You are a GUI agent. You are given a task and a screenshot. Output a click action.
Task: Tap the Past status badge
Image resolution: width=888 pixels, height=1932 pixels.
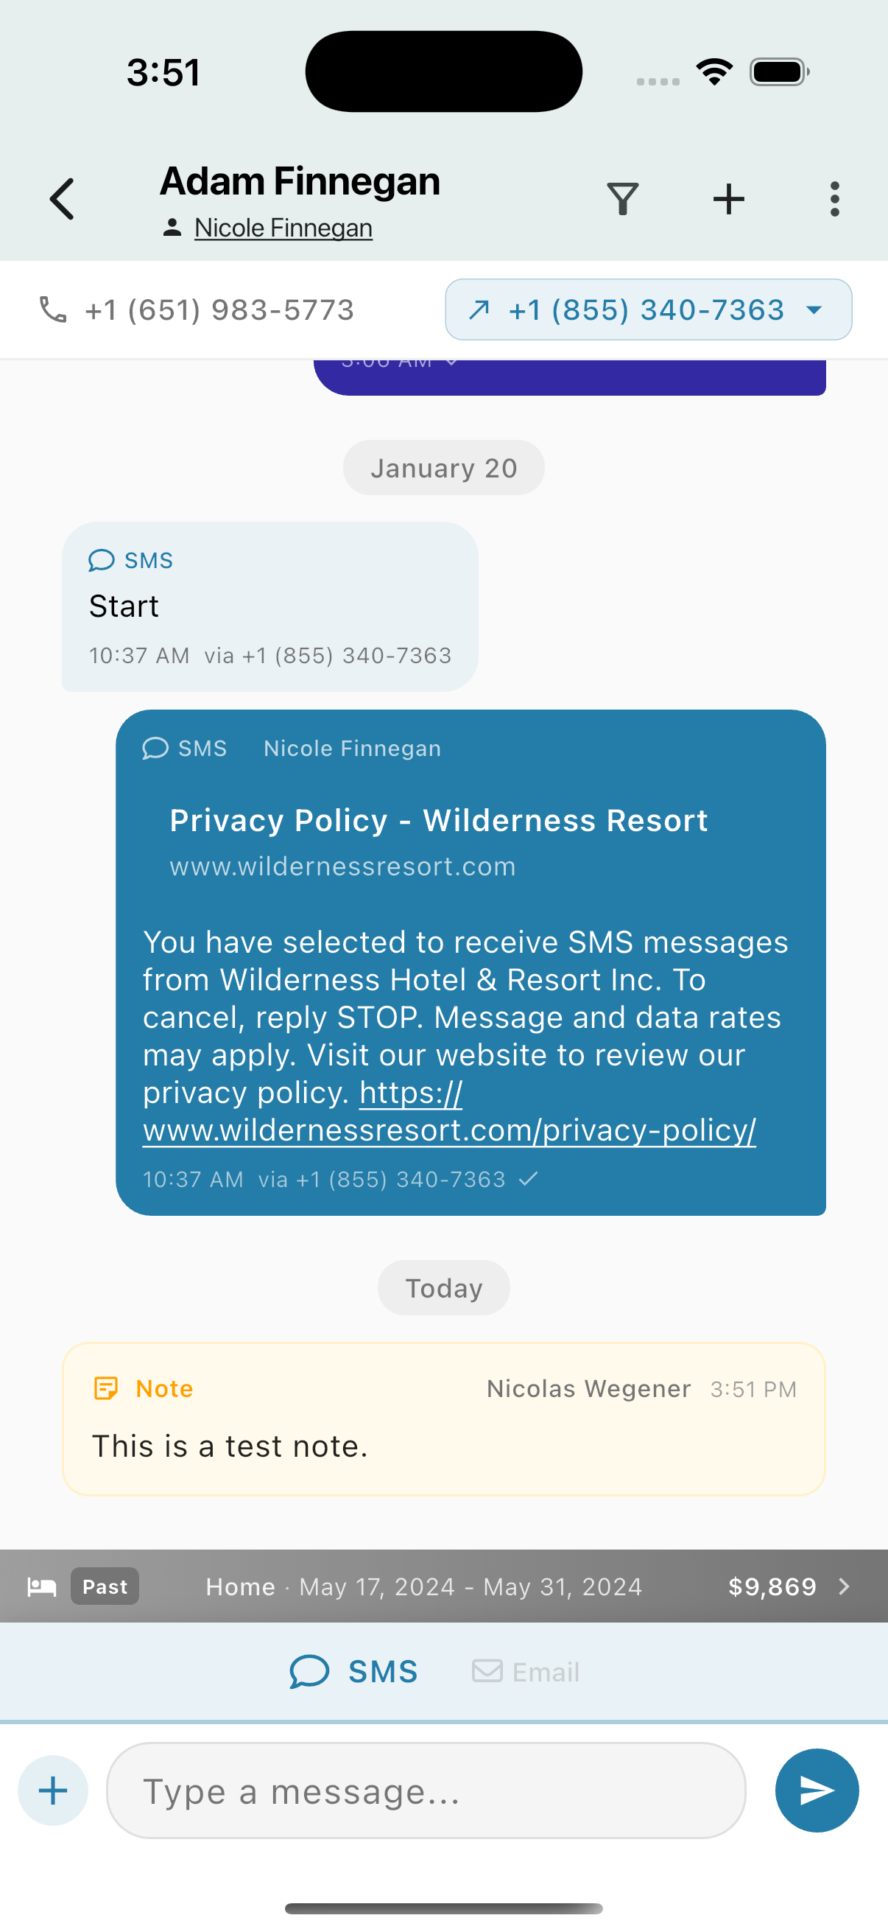tap(105, 1586)
